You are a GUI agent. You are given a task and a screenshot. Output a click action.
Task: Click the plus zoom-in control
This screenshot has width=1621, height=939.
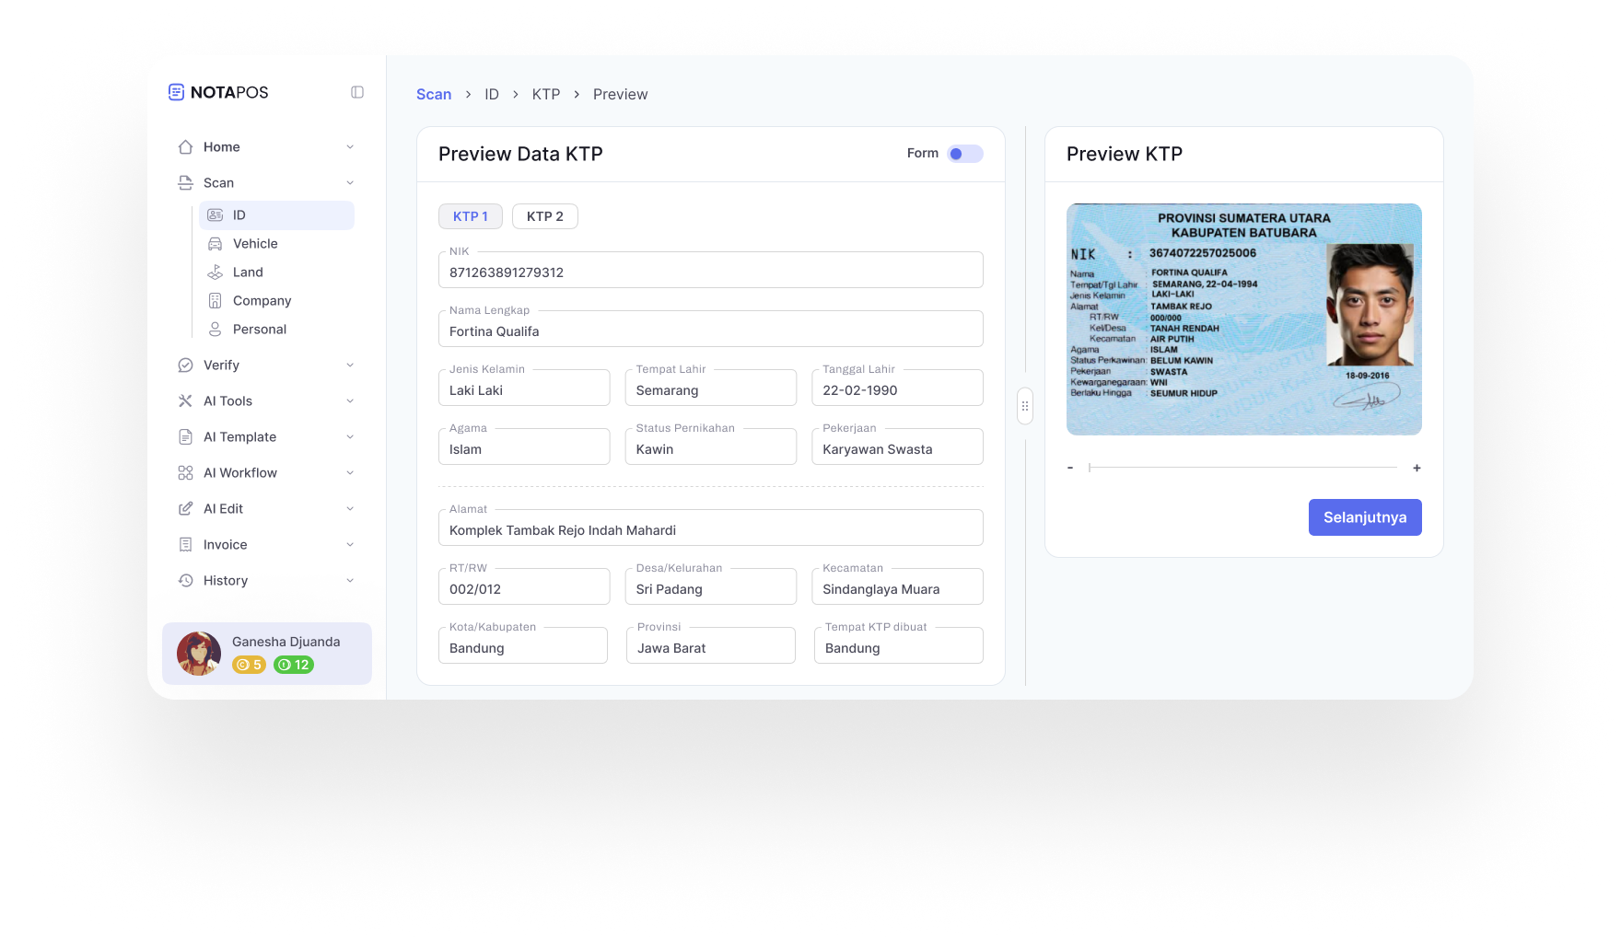1417,468
